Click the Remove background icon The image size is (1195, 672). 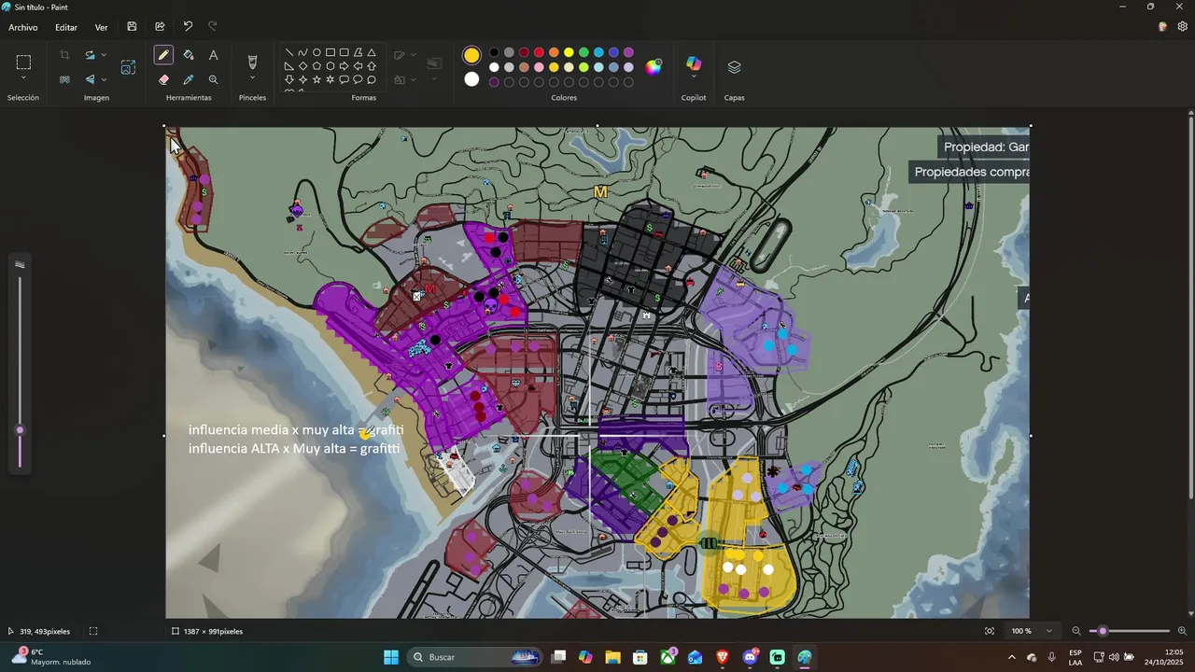[64, 80]
